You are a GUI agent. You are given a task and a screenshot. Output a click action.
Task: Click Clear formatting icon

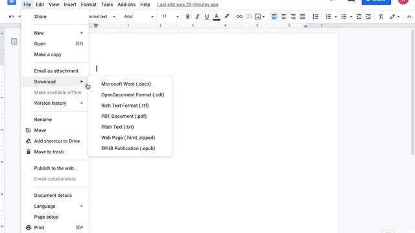[381, 17]
